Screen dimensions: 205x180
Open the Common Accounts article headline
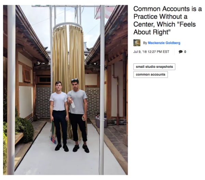tap(167, 20)
